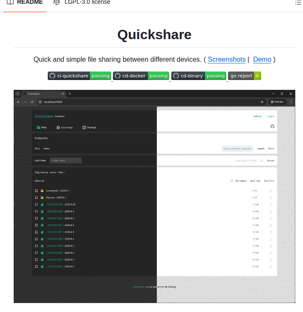In the embedded screenshot, click the GitHub octocat icon

[x=272, y=126]
